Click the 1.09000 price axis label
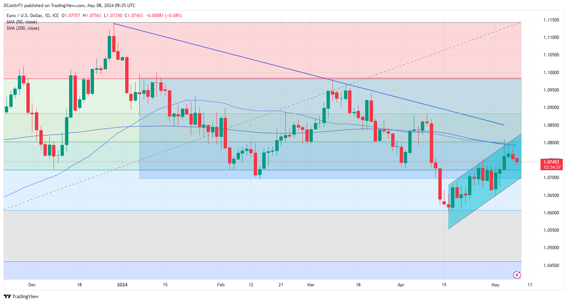The width and height of the screenshot is (568, 303). pos(551,108)
